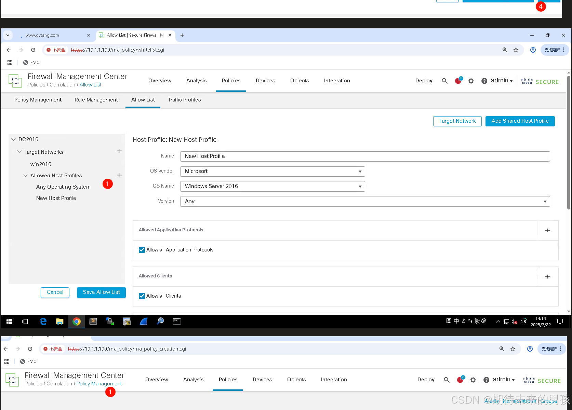Follow the Allow List breadcrumb link
This screenshot has height=410, width=572.
click(x=91, y=85)
